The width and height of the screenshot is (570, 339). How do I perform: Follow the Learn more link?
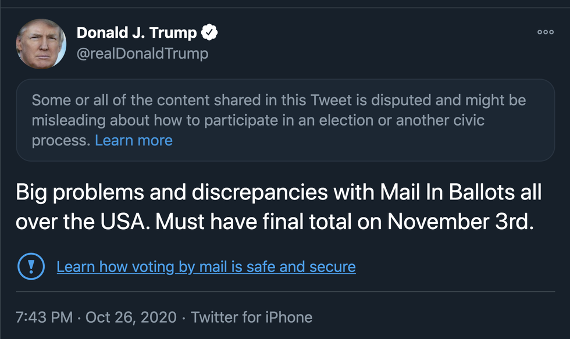point(134,140)
